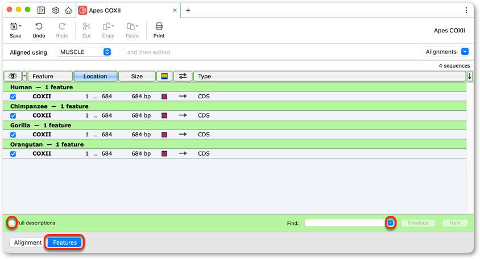Open the Copy options dropdown arrow

(113, 26)
